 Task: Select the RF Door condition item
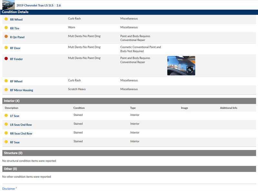15,48
